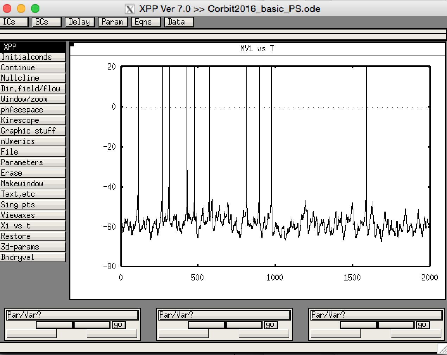Click the XPP menu header
447x355 pixels.
tap(33, 47)
